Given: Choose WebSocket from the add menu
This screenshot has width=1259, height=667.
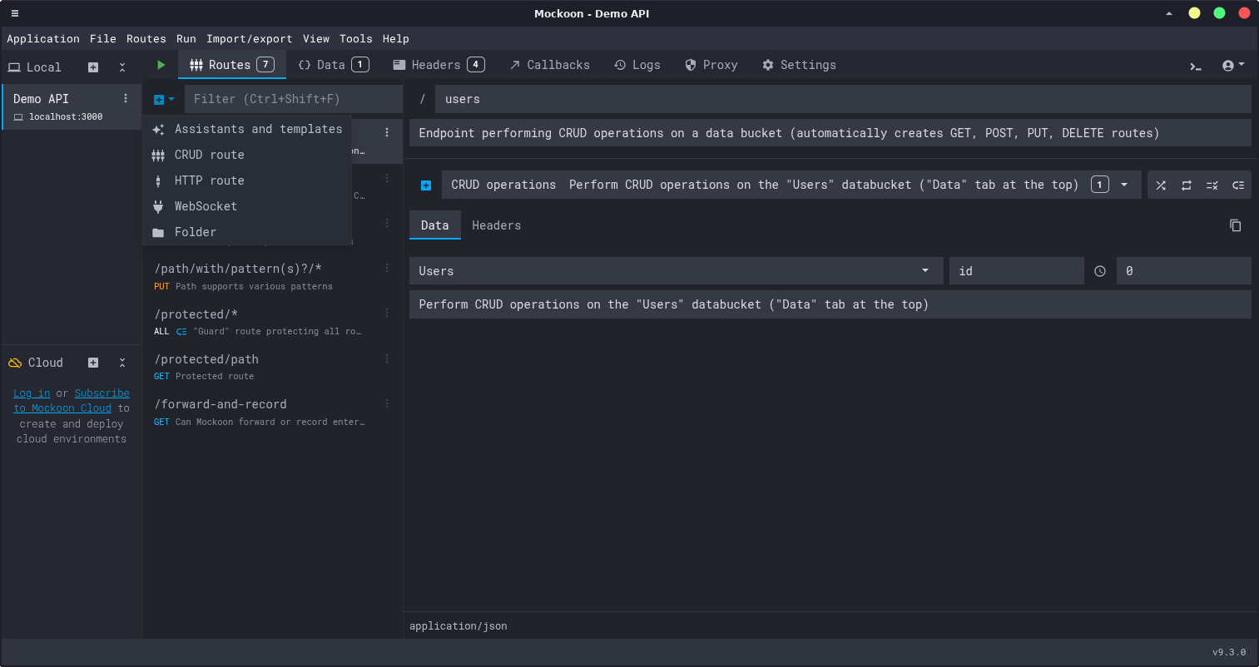Looking at the screenshot, I should point(247,206).
